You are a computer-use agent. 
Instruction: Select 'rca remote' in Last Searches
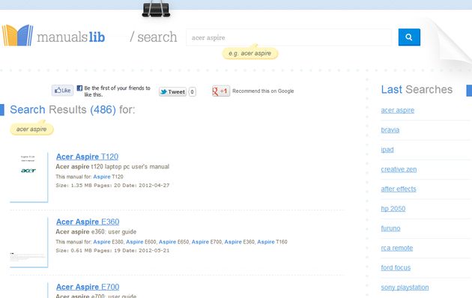tap(397, 248)
